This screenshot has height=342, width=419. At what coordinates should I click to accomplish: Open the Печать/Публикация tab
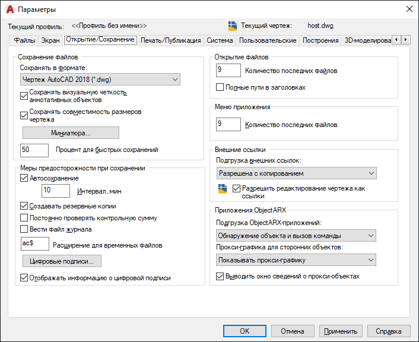[x=171, y=40]
